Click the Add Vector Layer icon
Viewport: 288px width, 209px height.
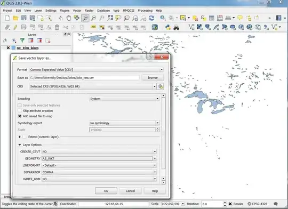click(x=191, y=27)
